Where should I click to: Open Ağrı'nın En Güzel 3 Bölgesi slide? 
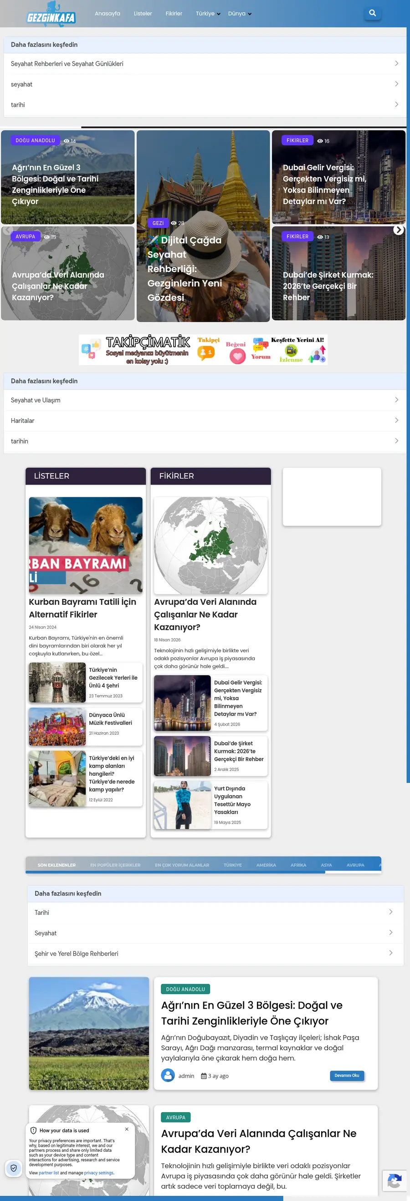click(55, 184)
